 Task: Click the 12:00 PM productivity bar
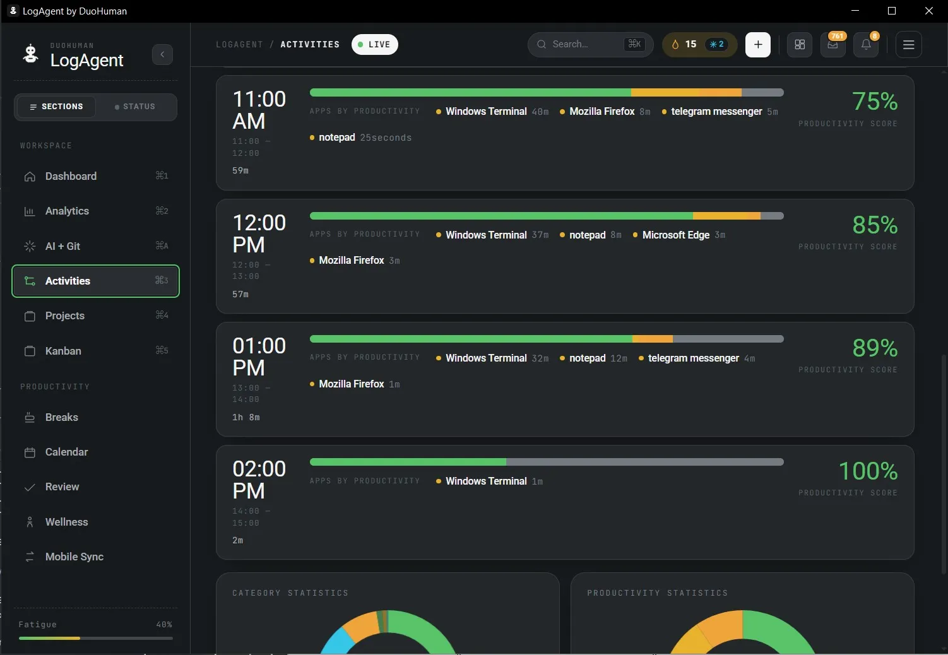[547, 216]
